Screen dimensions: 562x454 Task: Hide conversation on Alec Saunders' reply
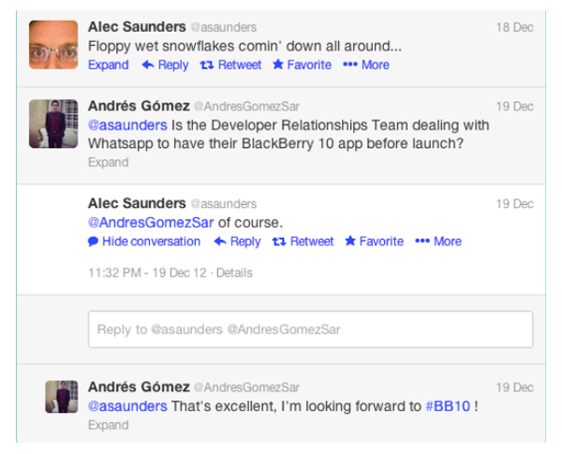(x=151, y=242)
